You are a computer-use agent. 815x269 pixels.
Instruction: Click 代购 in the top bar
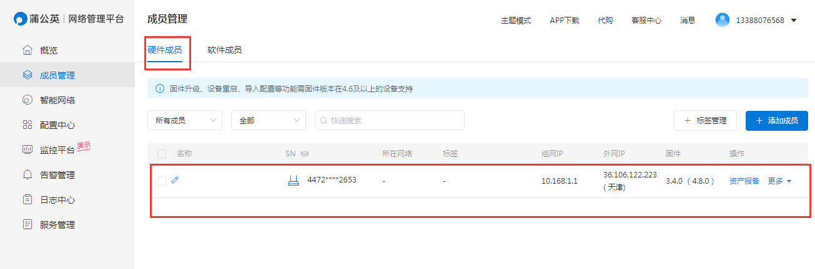click(x=605, y=20)
